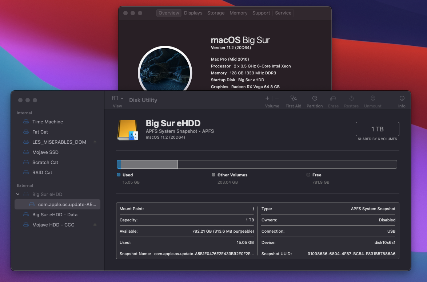Click the SHARED BY 6 VOLUMES label
427x282 pixels.
pos(378,139)
